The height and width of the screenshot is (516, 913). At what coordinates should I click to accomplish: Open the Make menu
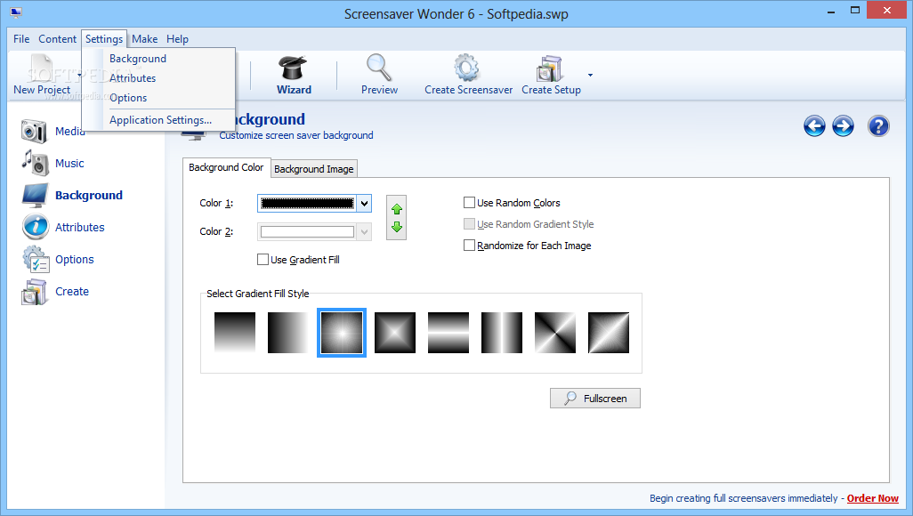click(144, 39)
